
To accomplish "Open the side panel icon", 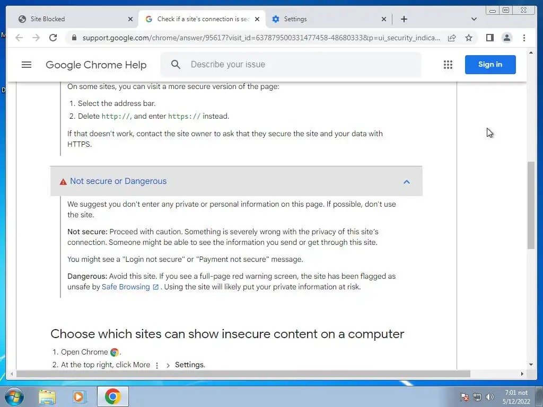I will coord(489,38).
